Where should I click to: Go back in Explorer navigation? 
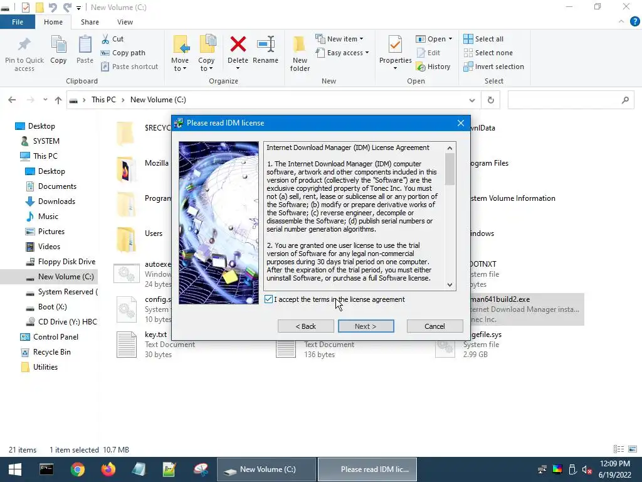coord(13,100)
